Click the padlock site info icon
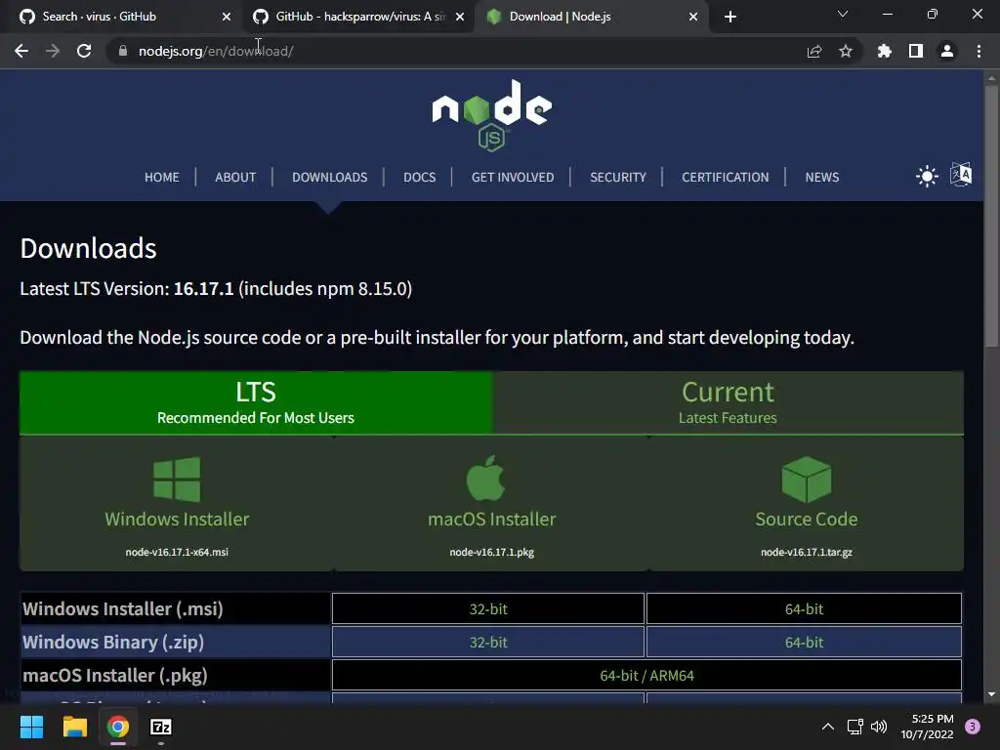Viewport: 1000px width, 750px height. 123,51
